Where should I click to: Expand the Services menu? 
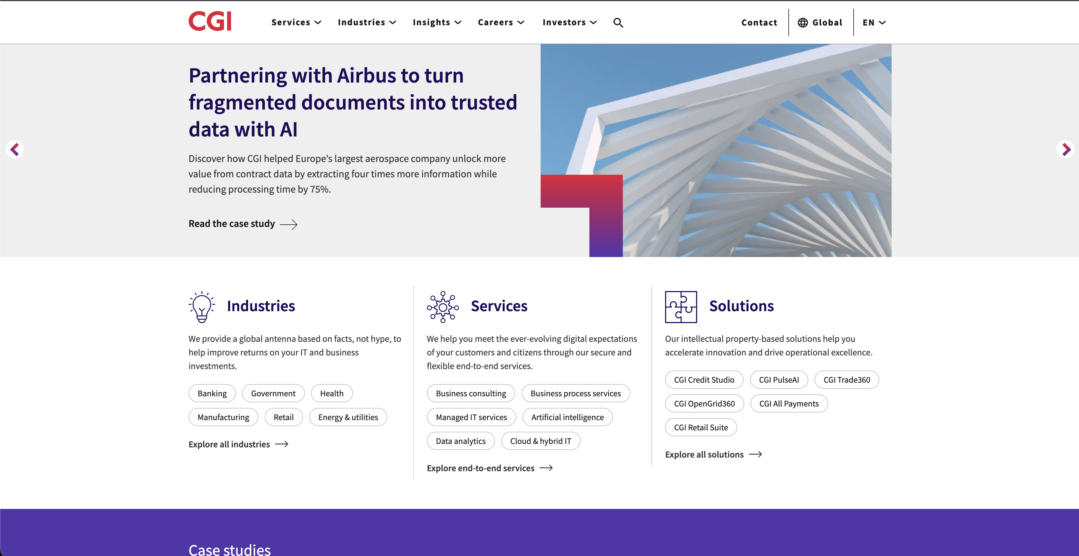296,23
